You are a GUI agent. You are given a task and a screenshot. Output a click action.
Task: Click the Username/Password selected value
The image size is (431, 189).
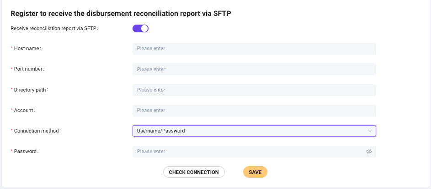point(161,131)
